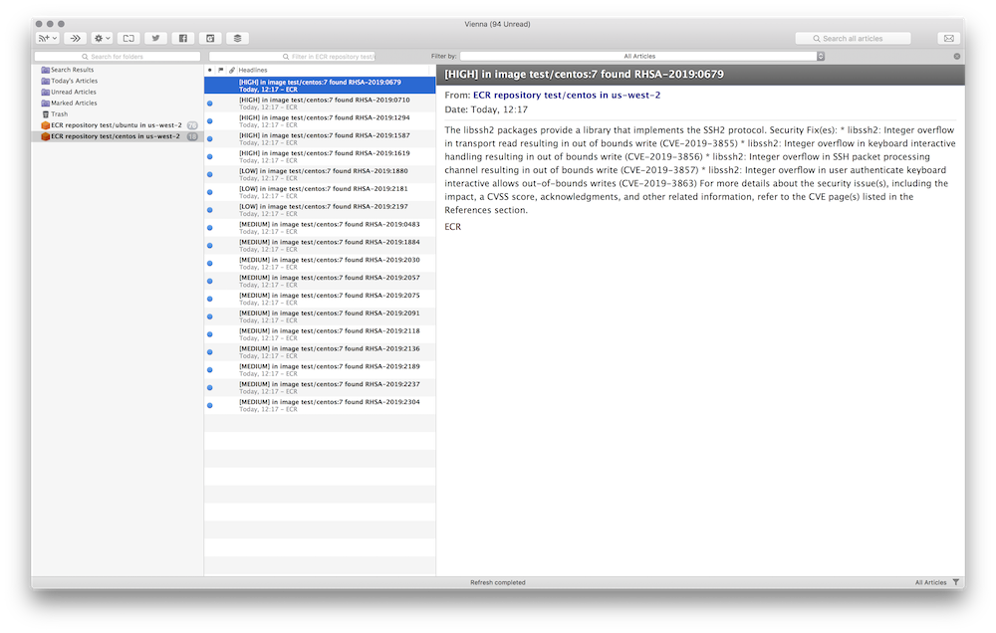996x633 pixels.
Task: Click the read-status column header dot
Action: pyautogui.click(x=209, y=70)
